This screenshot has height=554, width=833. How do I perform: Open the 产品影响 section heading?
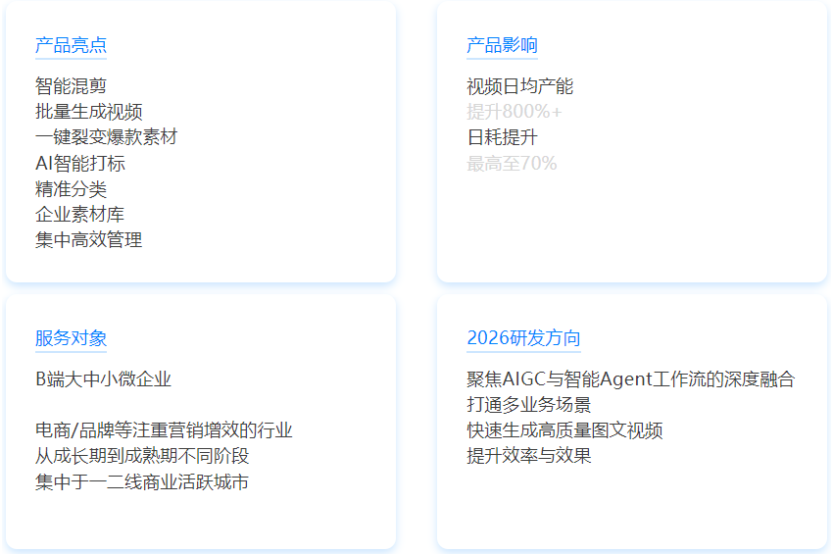[x=502, y=45]
